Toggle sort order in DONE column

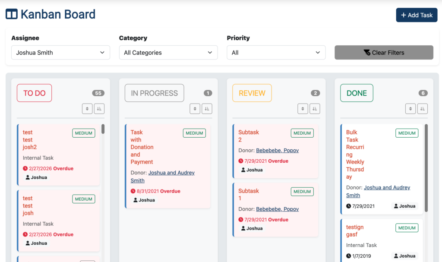pos(410,108)
